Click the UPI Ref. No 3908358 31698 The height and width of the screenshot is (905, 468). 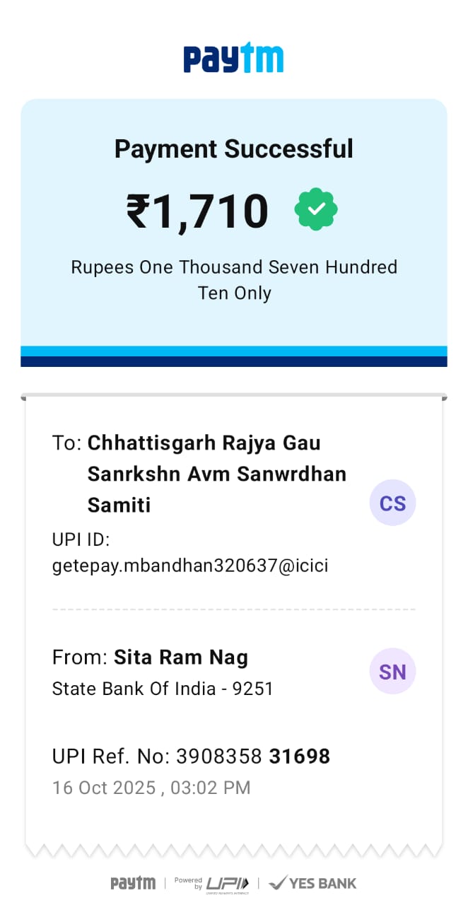point(191,757)
